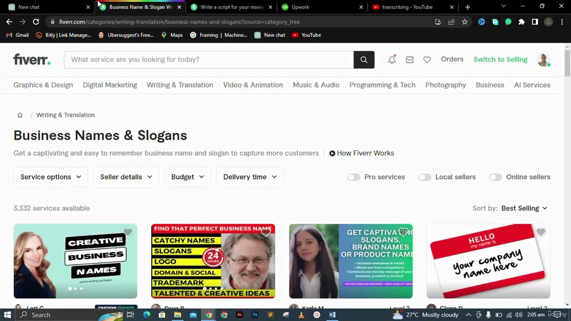571x321 pixels.
Task: Show hidden system tray icons
Action: click(x=468, y=315)
